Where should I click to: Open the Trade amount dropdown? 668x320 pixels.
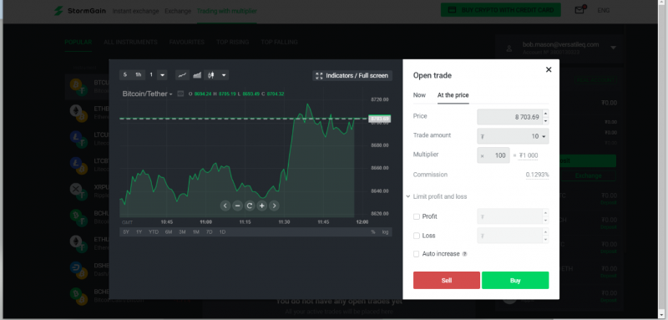pos(513,136)
